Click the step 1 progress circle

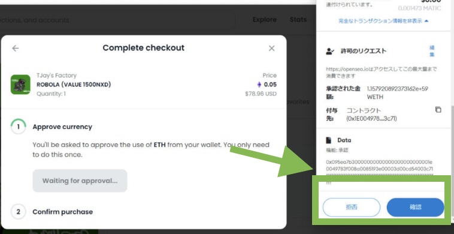coord(18,127)
